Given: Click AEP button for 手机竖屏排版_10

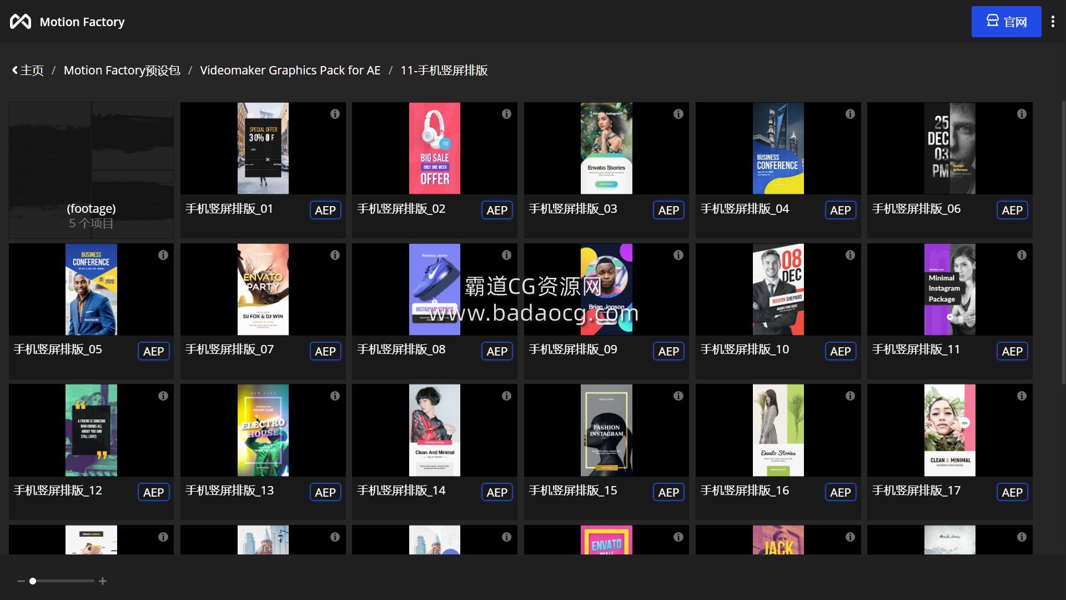Looking at the screenshot, I should 841,351.
